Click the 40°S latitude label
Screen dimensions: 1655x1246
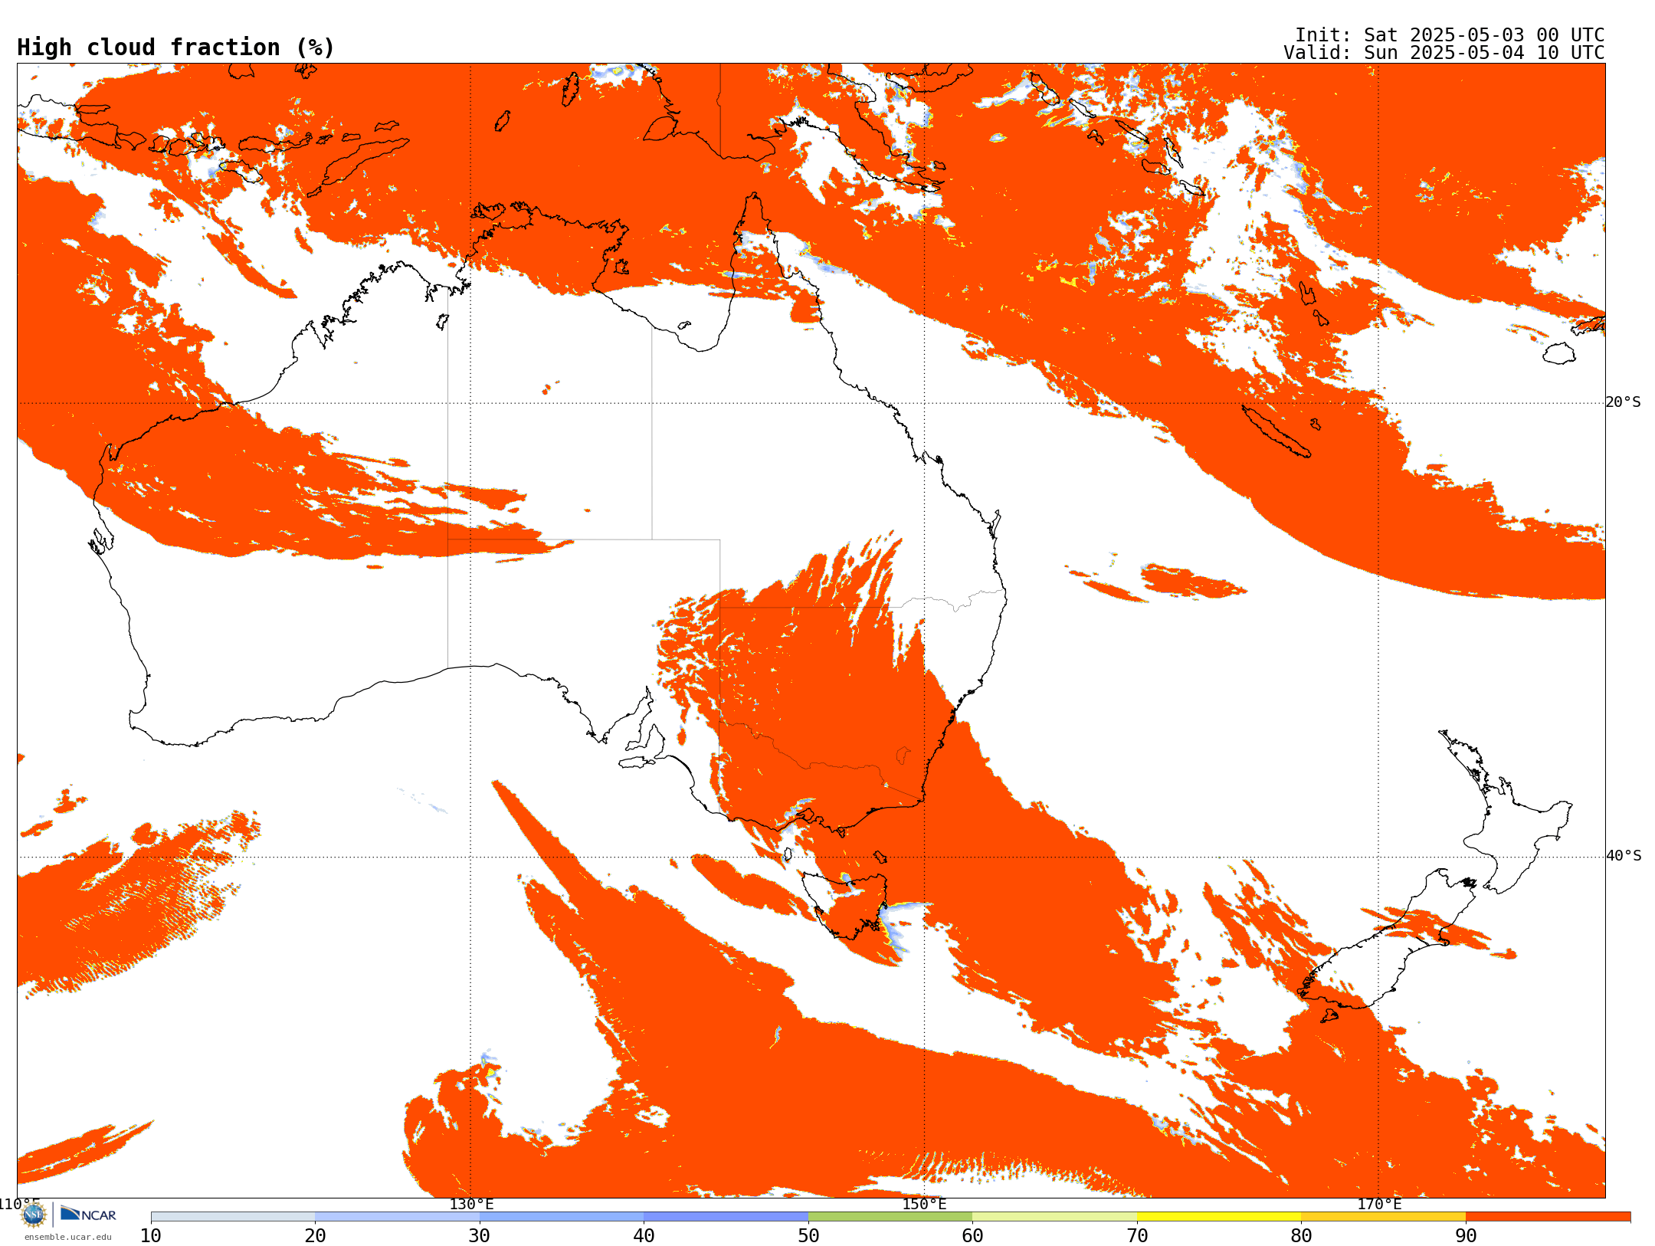point(1624,856)
